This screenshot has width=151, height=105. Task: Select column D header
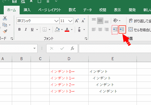tap(69, 59)
